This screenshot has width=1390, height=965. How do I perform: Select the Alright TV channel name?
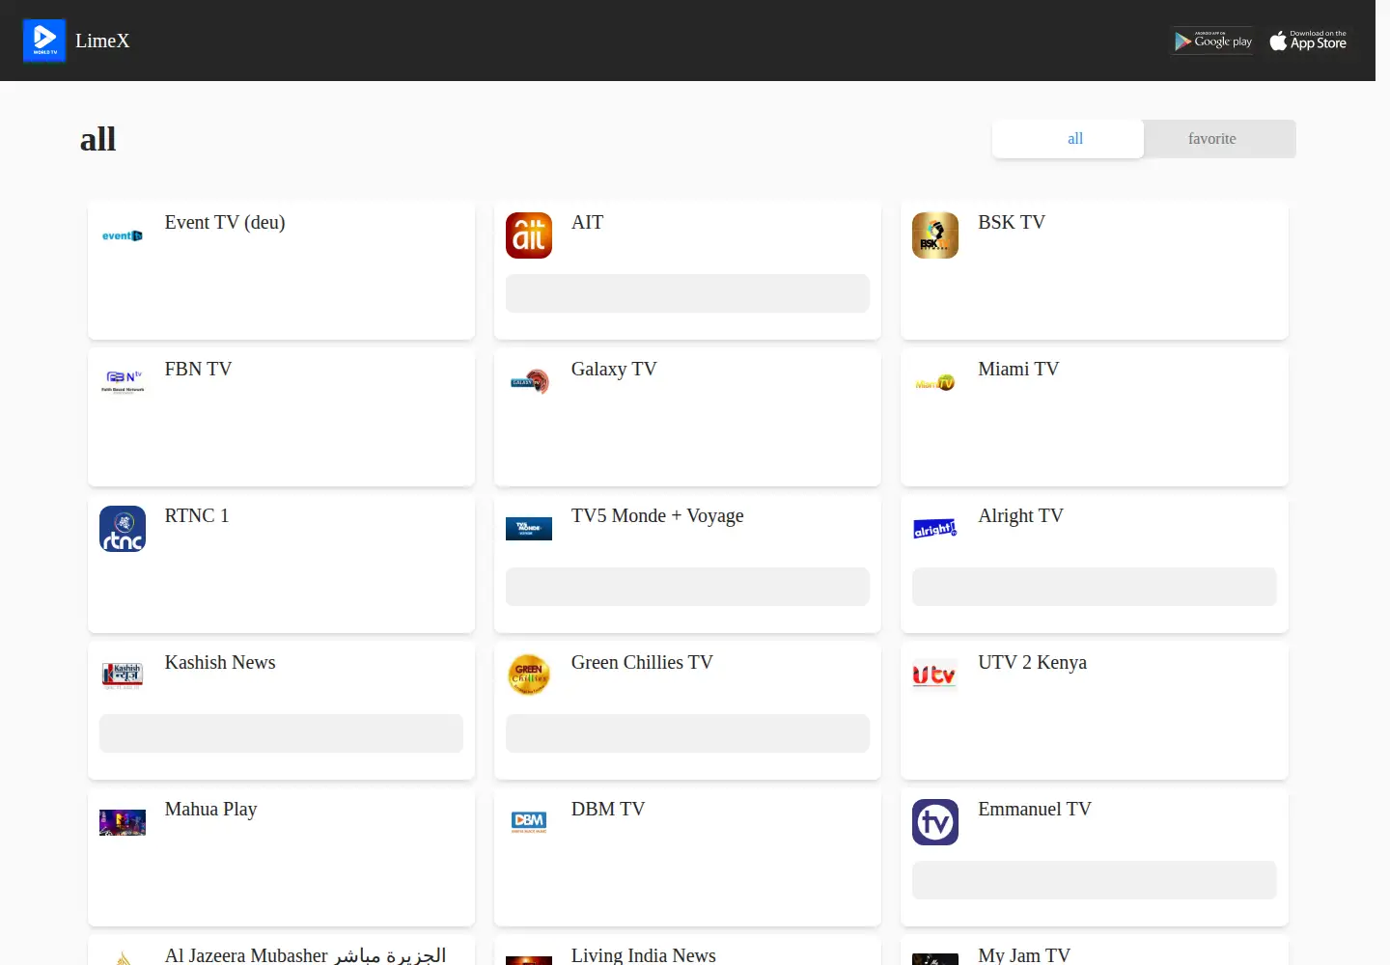(1020, 515)
